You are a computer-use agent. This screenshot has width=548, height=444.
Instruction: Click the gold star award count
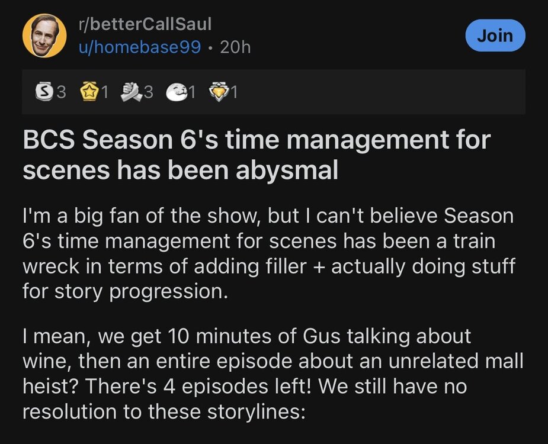pos(104,92)
